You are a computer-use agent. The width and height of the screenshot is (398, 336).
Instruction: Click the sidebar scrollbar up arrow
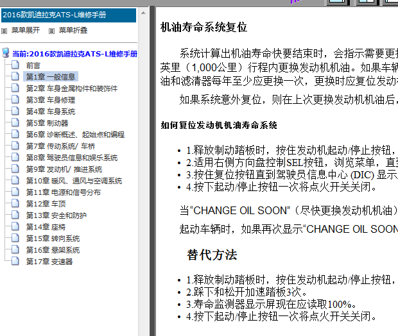(x=143, y=13)
